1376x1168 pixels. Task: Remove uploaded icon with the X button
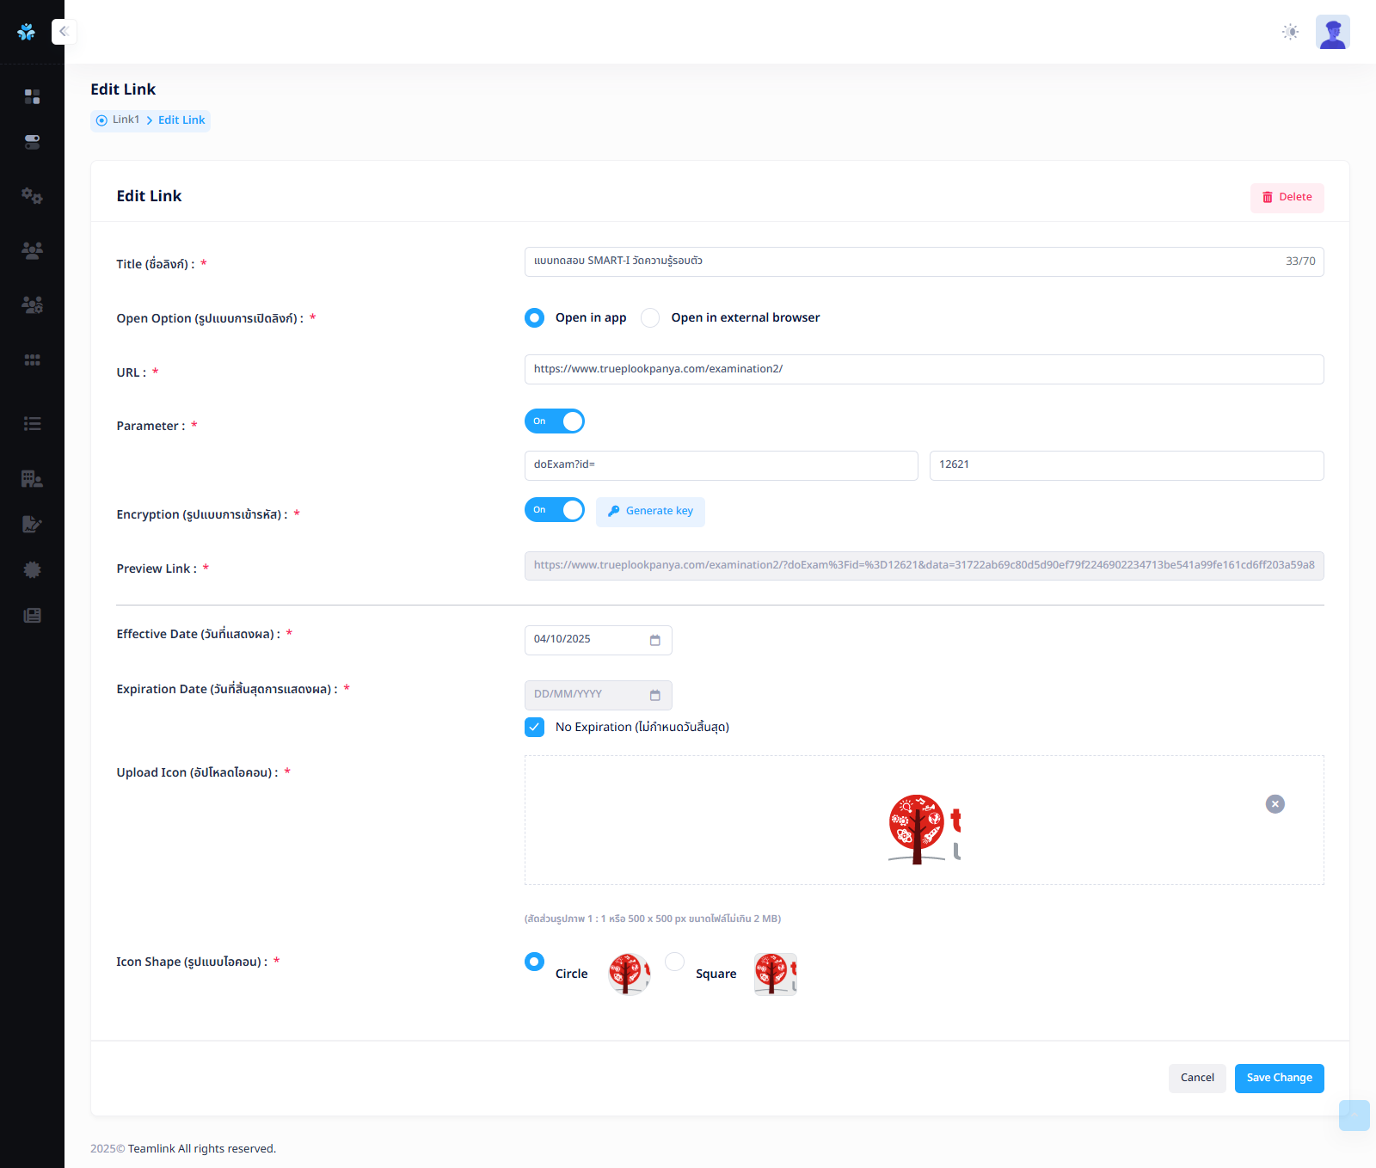tap(1275, 804)
